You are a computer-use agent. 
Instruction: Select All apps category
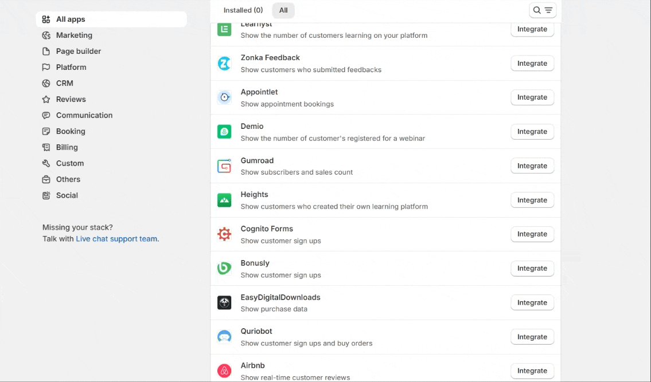point(111,19)
